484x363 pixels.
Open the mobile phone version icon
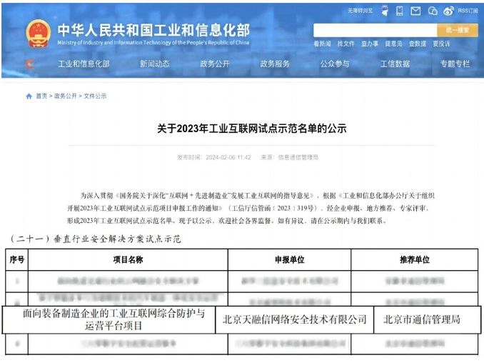coord(400,11)
